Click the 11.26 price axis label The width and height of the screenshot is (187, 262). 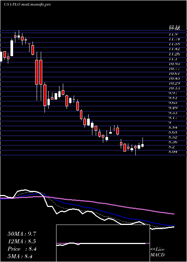click(x=174, y=54)
